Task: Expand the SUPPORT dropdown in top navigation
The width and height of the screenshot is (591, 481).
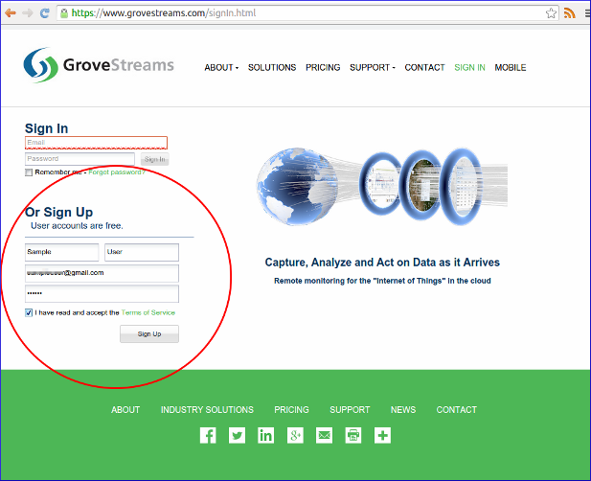Action: (372, 68)
